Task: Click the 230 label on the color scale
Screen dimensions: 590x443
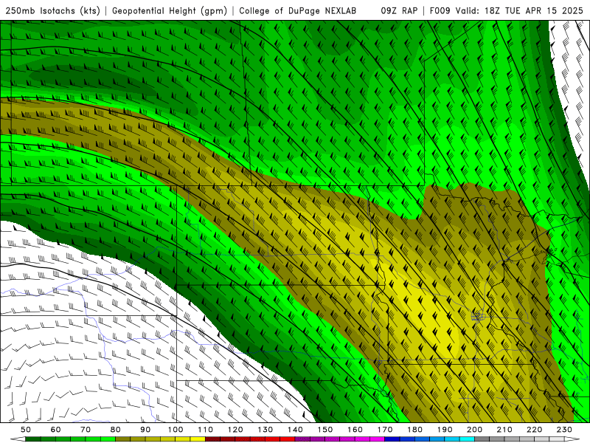Action: tap(564, 430)
